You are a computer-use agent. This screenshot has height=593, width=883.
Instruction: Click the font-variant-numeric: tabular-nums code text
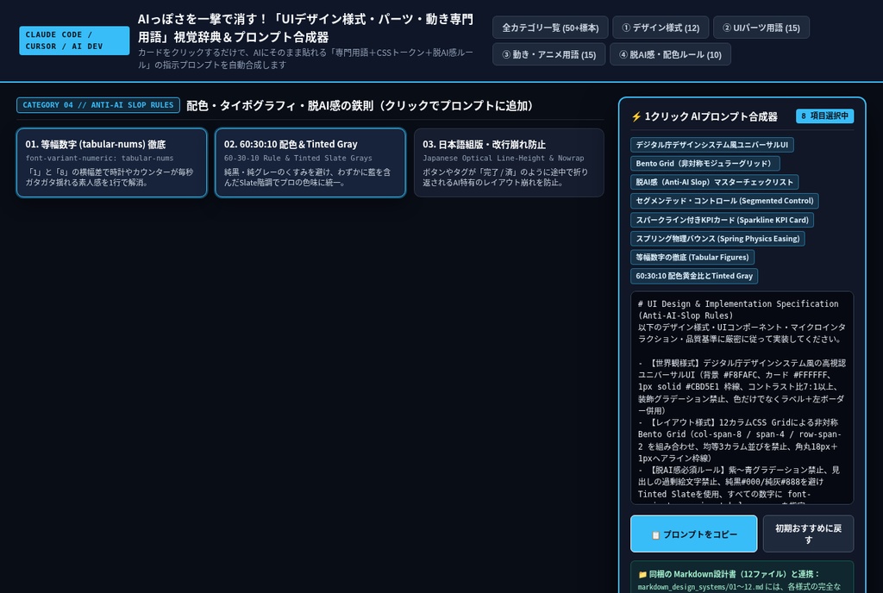(99, 158)
